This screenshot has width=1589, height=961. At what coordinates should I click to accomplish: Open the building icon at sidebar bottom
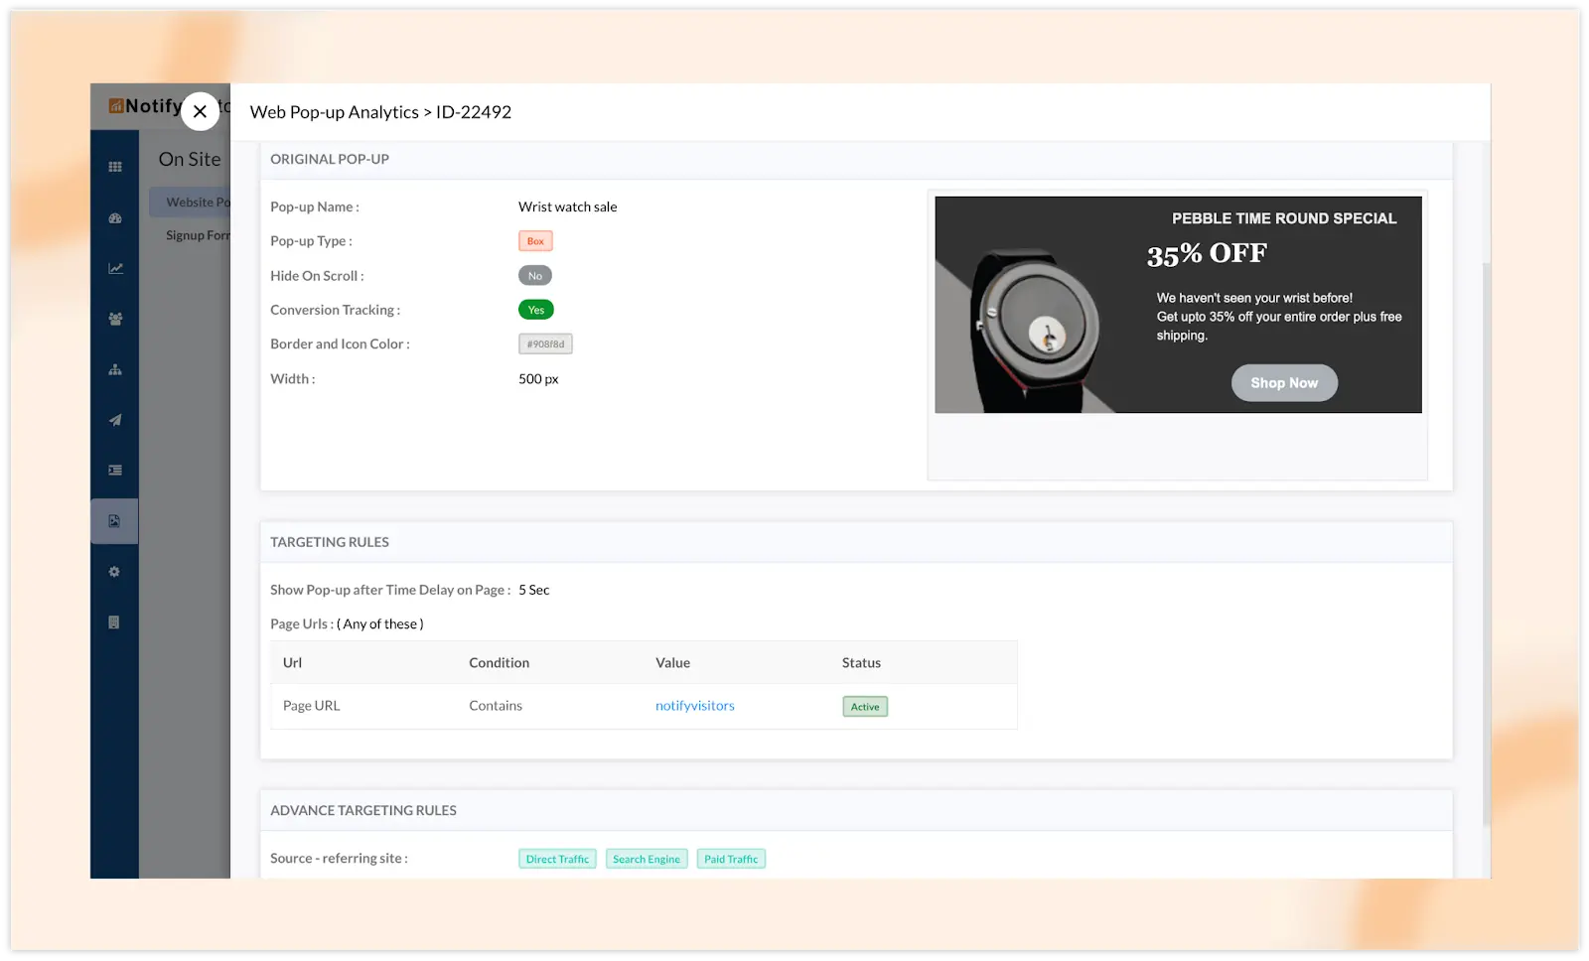point(114,622)
